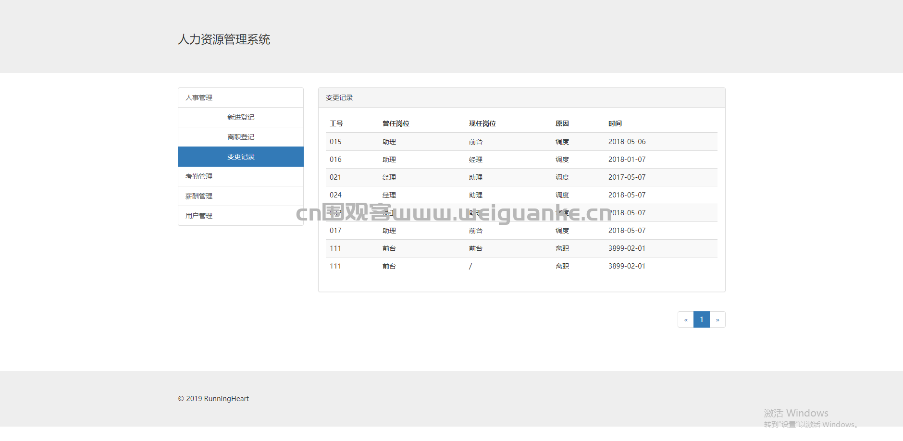Click 前台 current position in row 015

click(476, 142)
